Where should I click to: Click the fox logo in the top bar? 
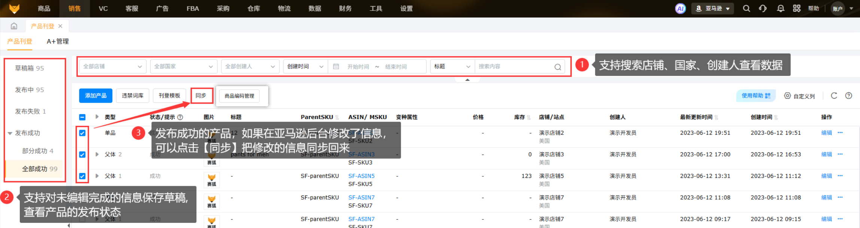(x=14, y=8)
